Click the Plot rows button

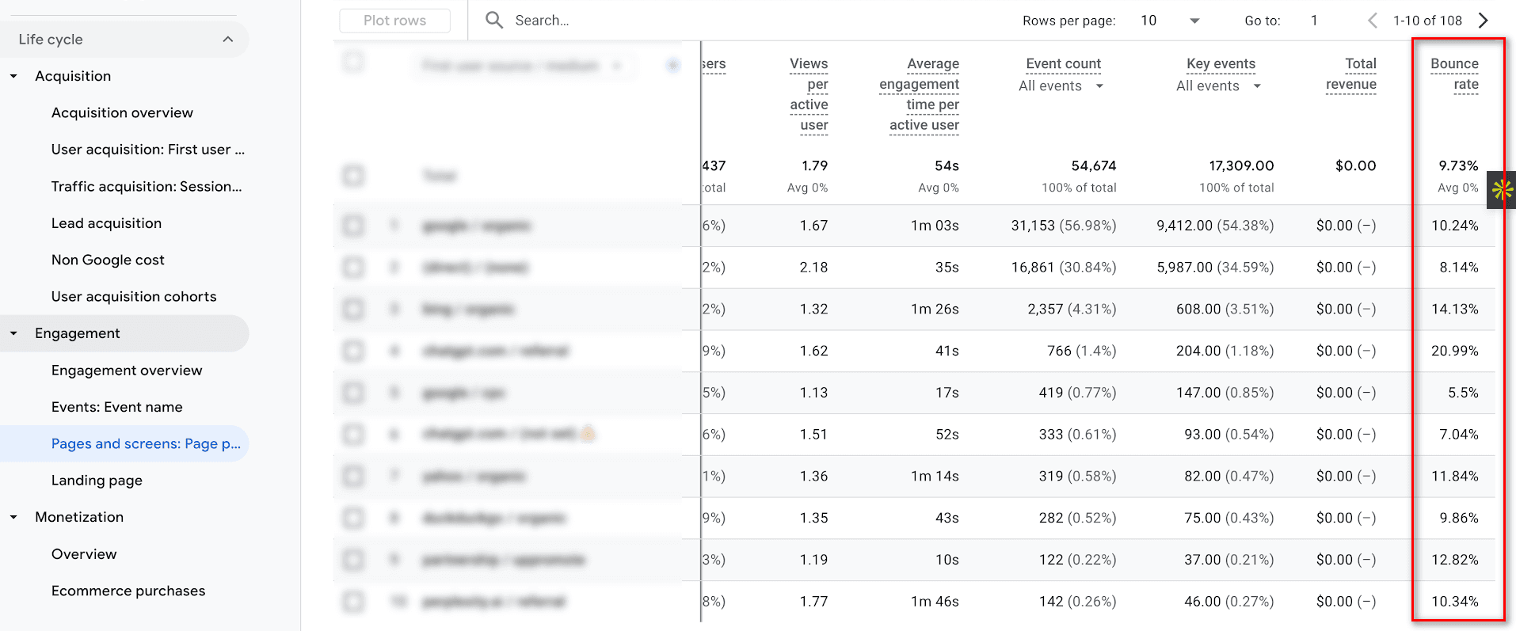pyautogui.click(x=394, y=21)
